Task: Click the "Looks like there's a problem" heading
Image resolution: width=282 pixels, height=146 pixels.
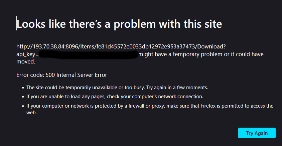Action: tap(119, 24)
